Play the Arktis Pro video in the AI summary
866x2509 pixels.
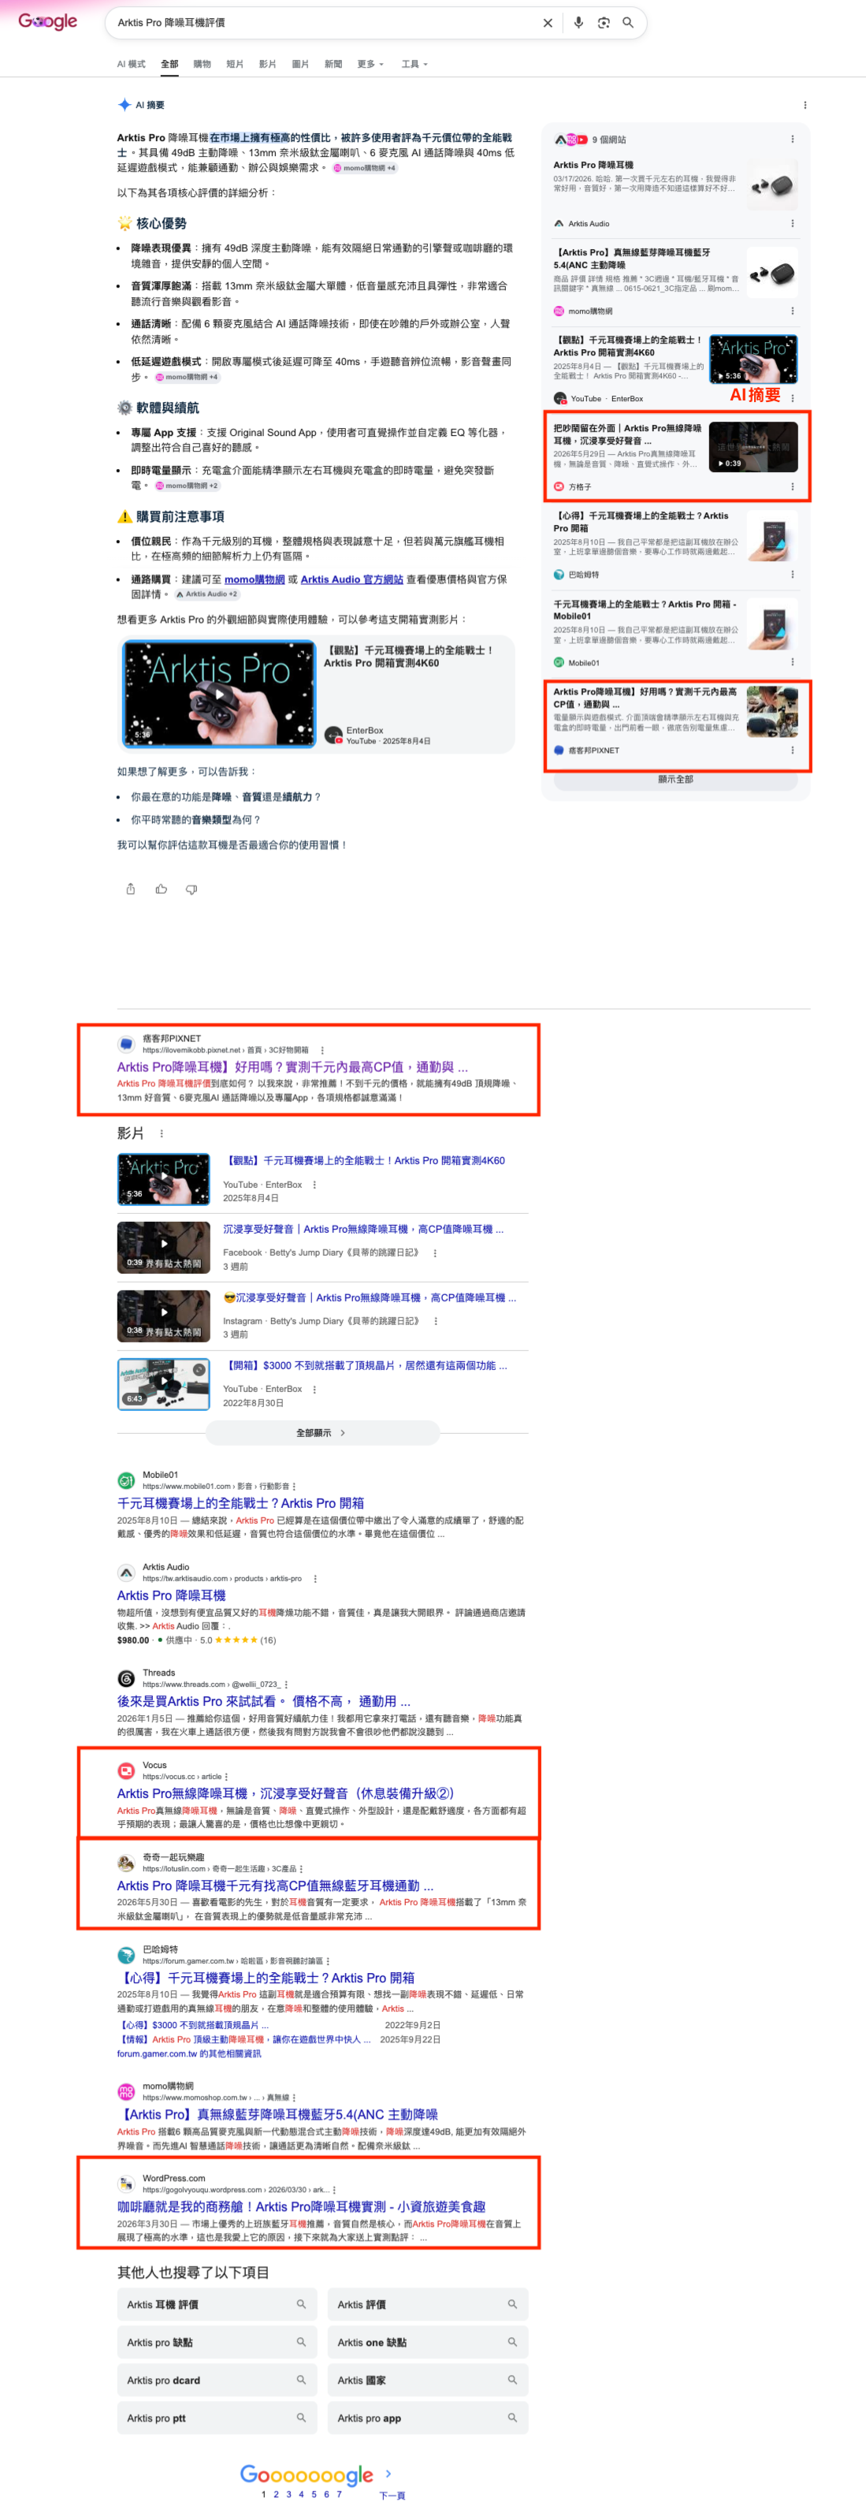pos(219,693)
